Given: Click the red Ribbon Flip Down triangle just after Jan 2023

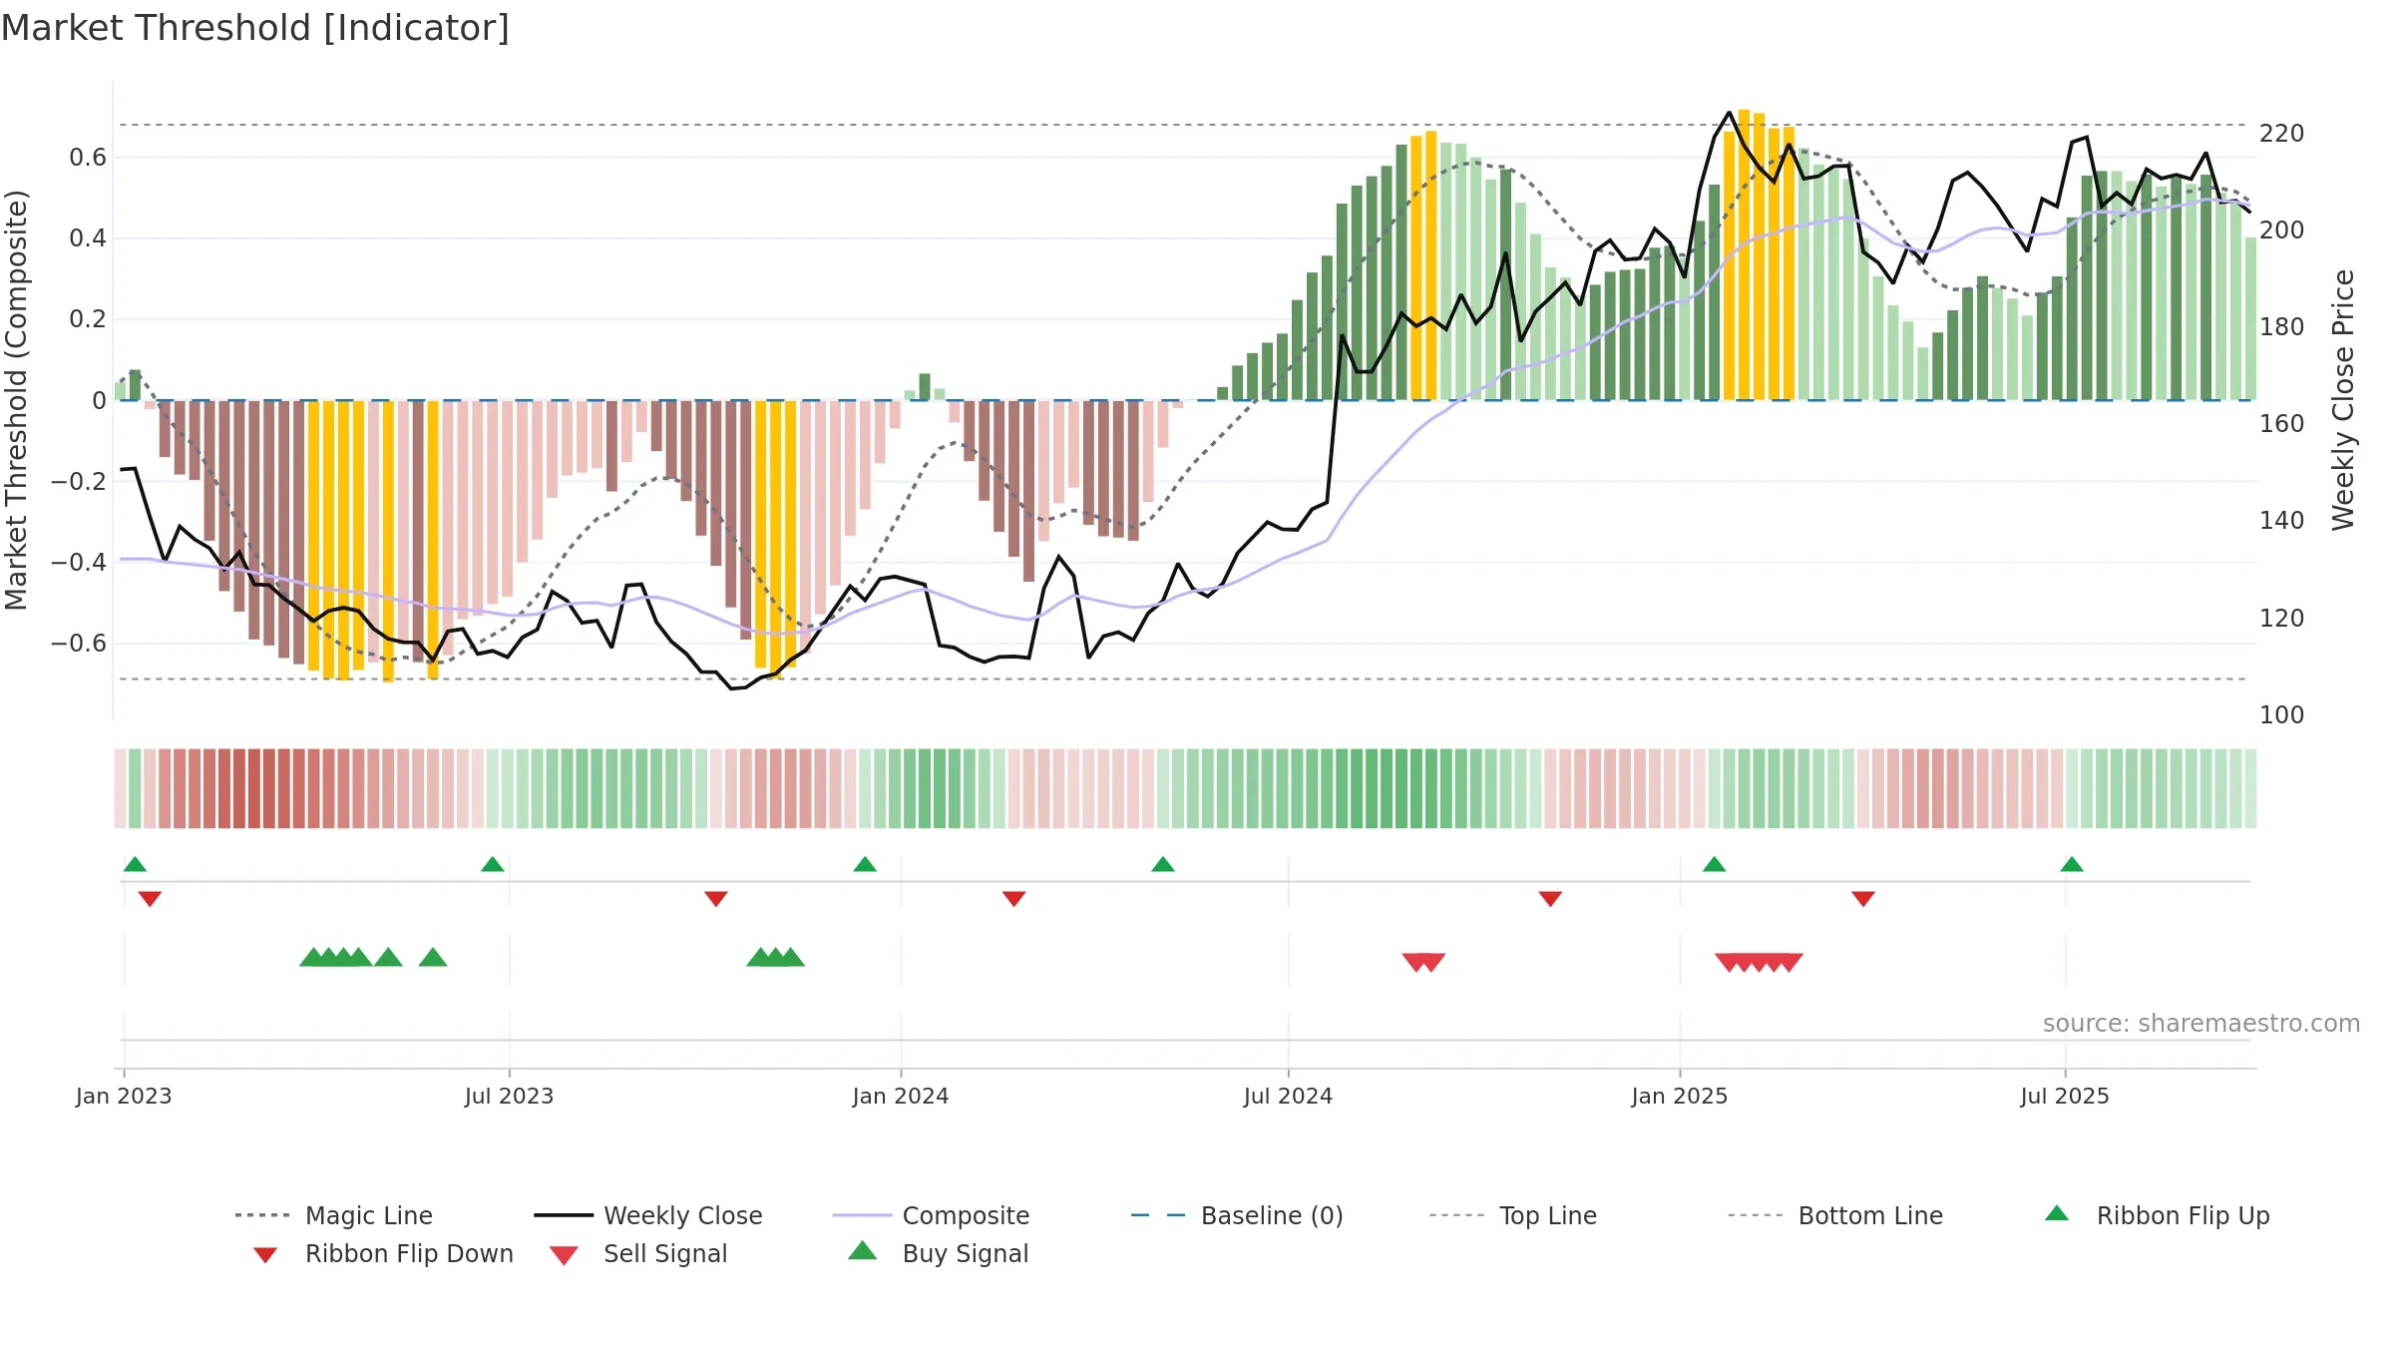Looking at the screenshot, I should point(150,899).
